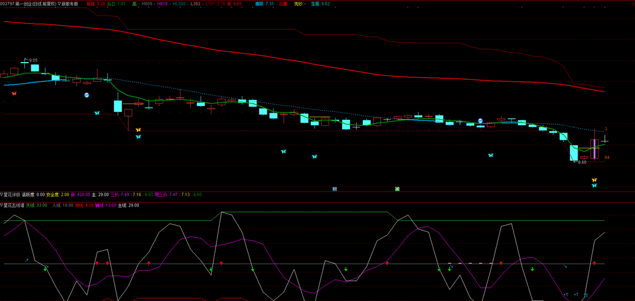Image resolution: width=635 pixels, height=301 pixels.
Task: Collapse the 星花评级 indicator triangle
Action: (x=2, y=194)
